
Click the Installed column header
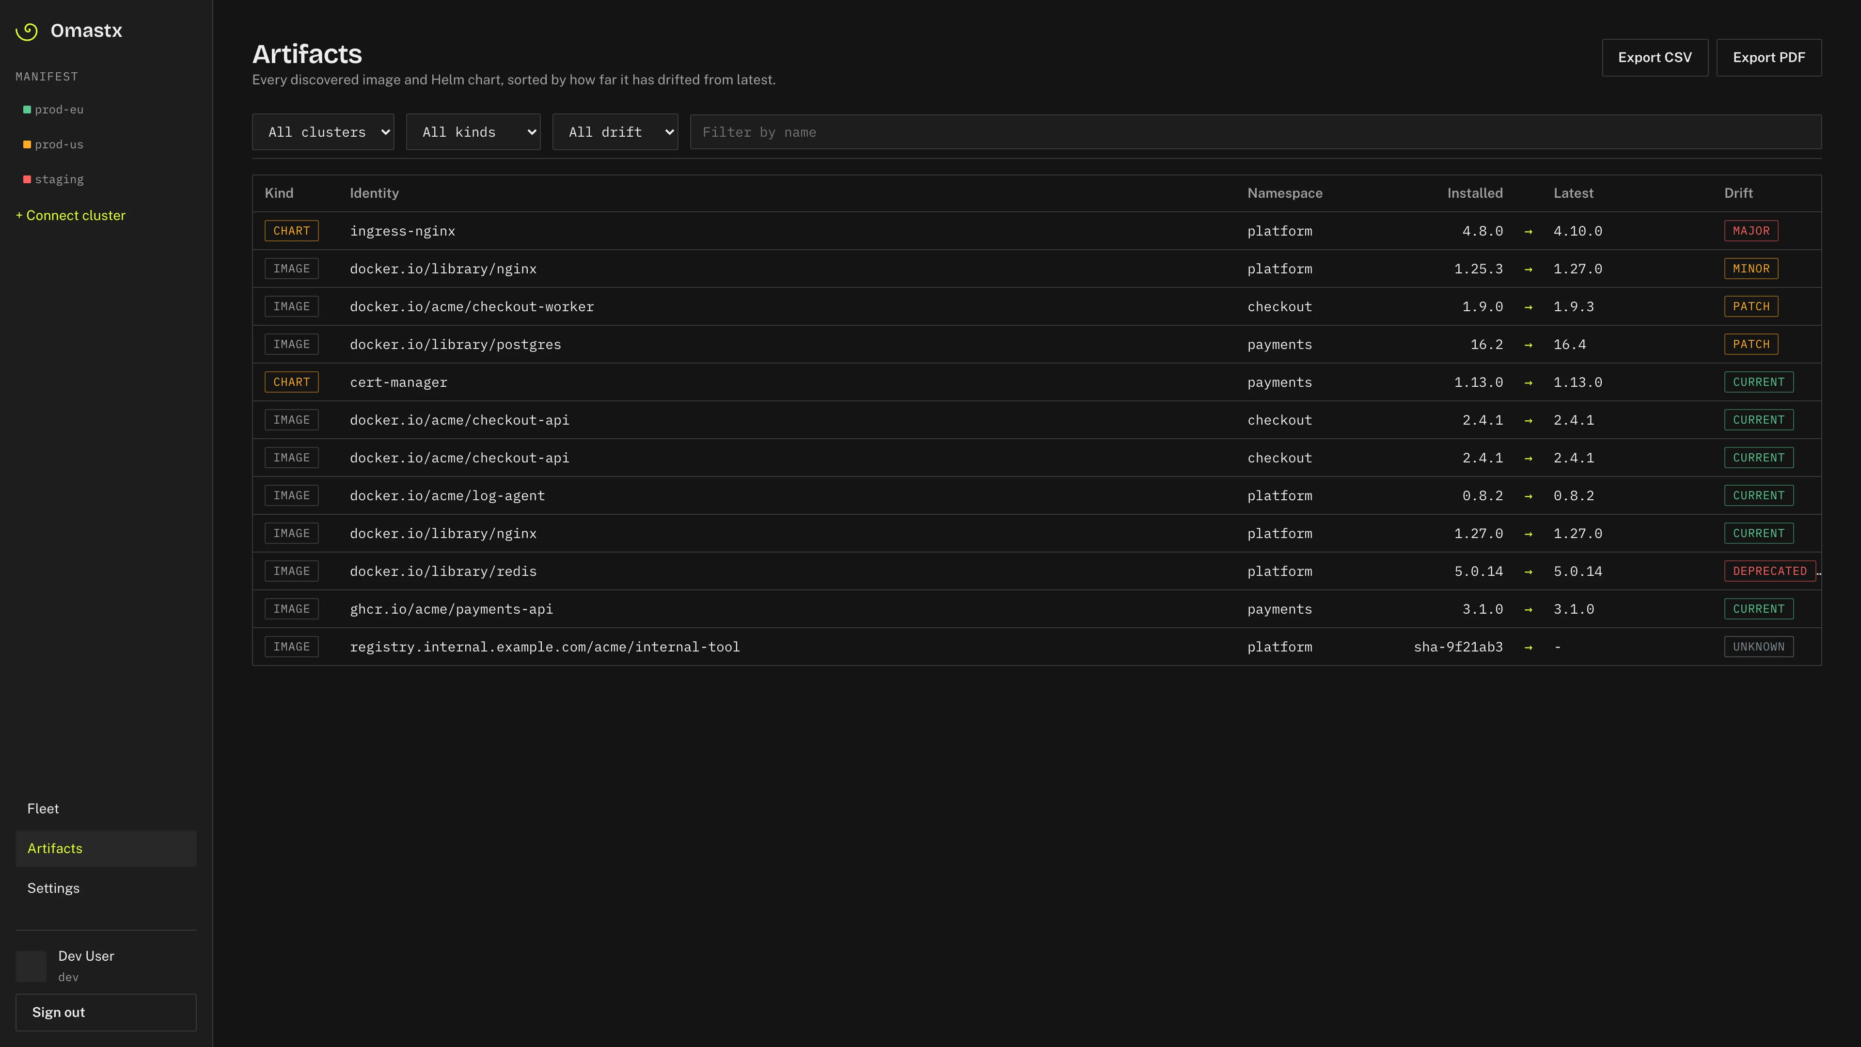coord(1474,193)
